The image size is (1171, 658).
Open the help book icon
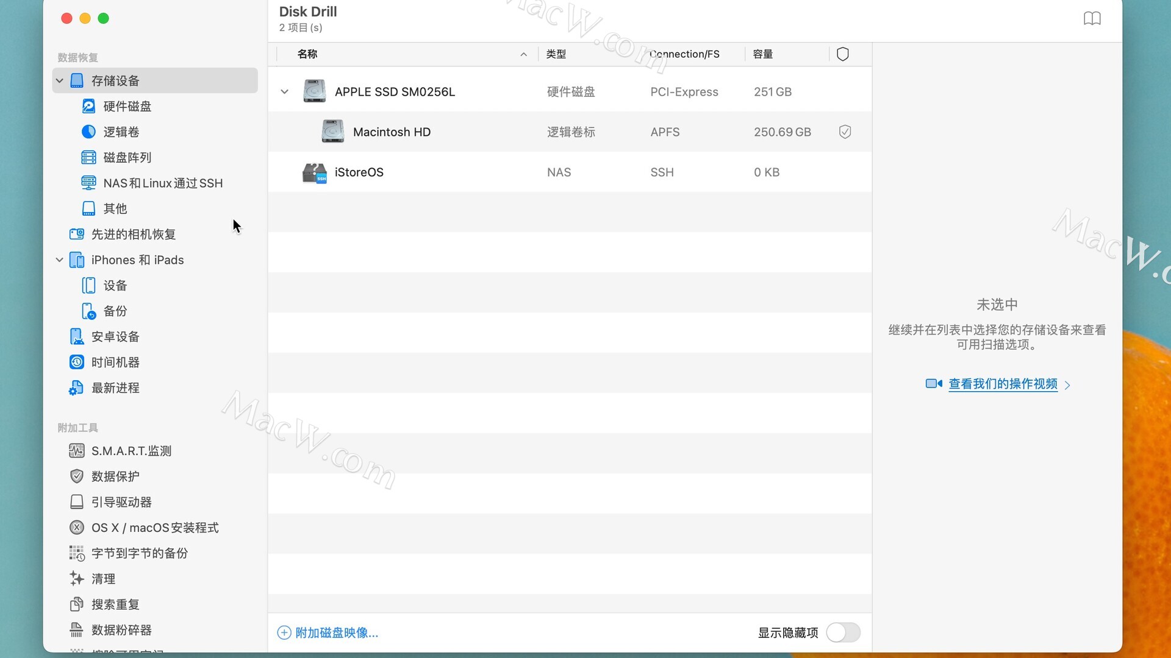[1092, 18]
